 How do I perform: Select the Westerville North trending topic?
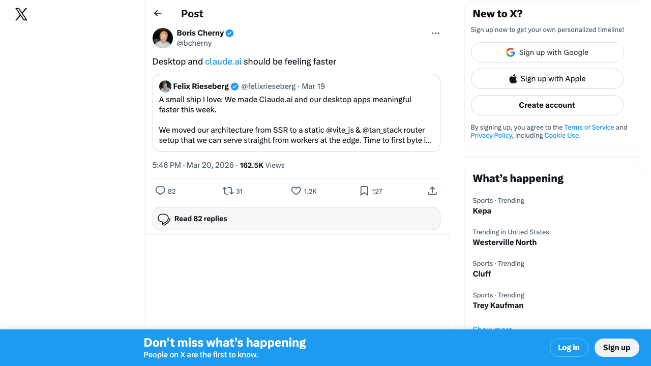click(505, 242)
